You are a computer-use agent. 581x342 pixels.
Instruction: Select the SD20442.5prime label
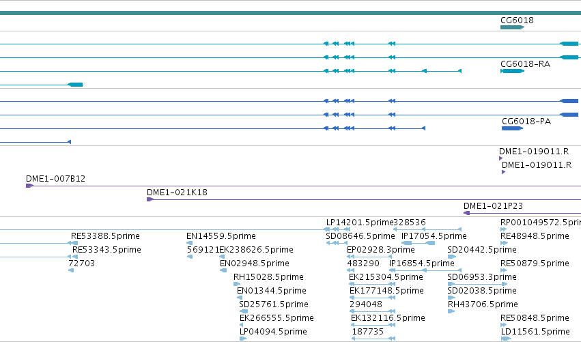(x=482, y=250)
